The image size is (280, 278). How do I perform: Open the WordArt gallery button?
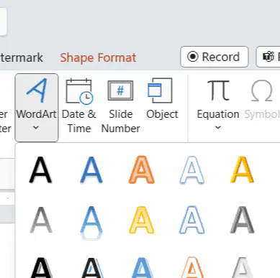(37, 108)
